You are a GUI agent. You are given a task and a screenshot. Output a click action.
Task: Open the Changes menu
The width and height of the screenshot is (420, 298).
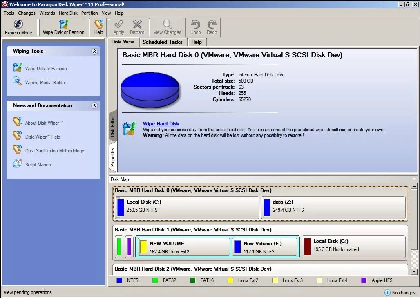pos(27,13)
